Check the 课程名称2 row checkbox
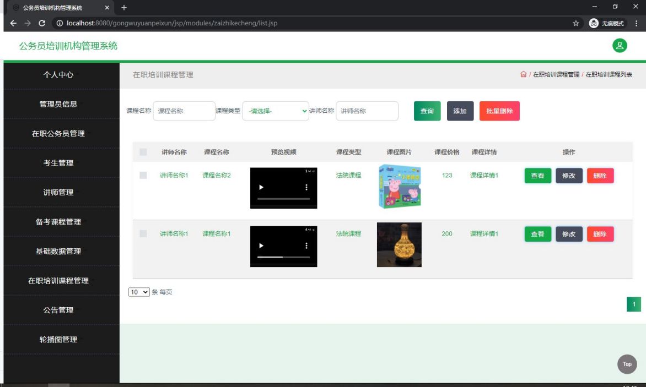646x387 pixels. coord(143,175)
